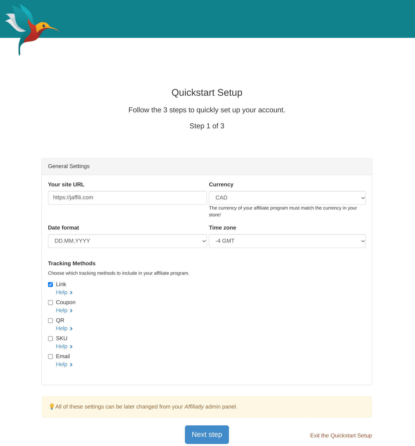The width and height of the screenshot is (415, 446).
Task: Tick the SKU tracking checkbox
Action: coord(51,339)
